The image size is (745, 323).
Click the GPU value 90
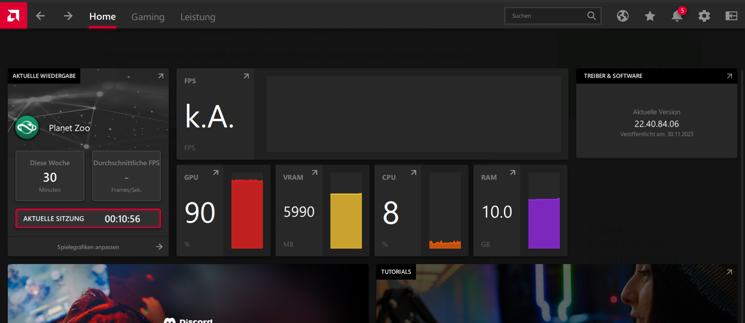(200, 212)
